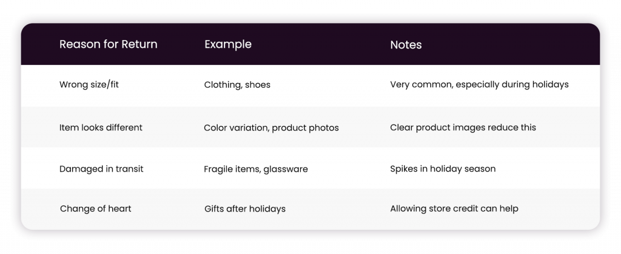Click 'Allowing store credit can help' note

(x=454, y=209)
